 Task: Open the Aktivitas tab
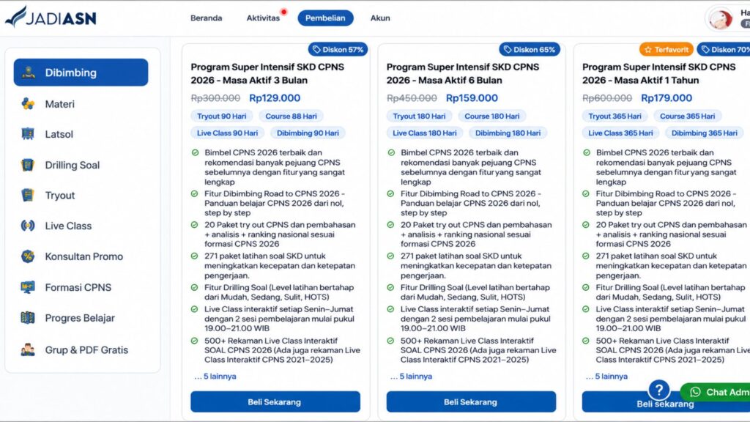click(263, 18)
